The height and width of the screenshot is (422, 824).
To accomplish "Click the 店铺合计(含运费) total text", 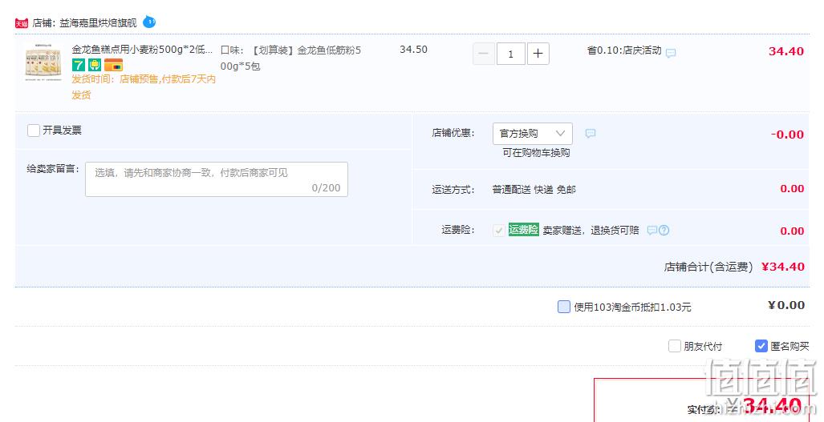I will point(708,267).
